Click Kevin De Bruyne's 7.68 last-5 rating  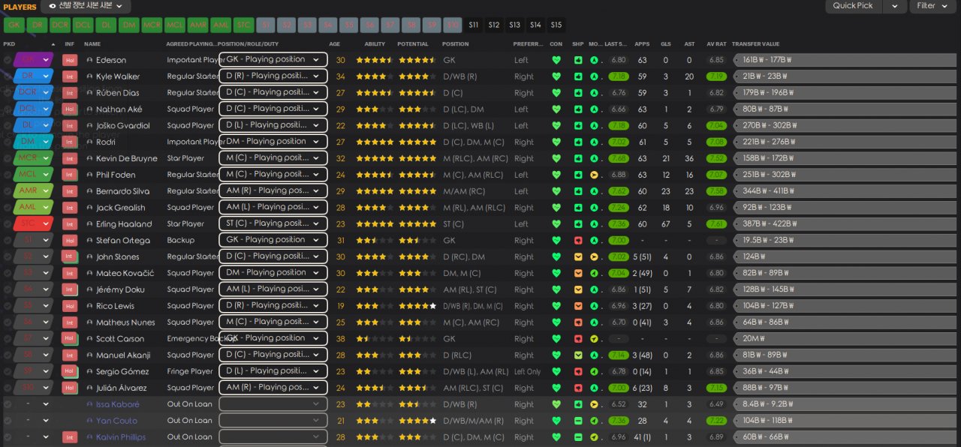(619, 159)
